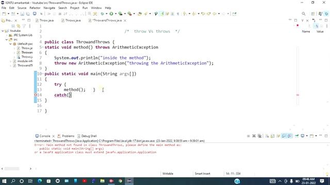Collapse the default package node

pos(10,44)
